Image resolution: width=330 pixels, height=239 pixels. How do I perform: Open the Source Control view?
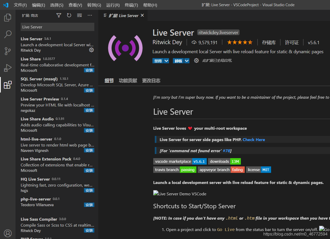[8, 51]
